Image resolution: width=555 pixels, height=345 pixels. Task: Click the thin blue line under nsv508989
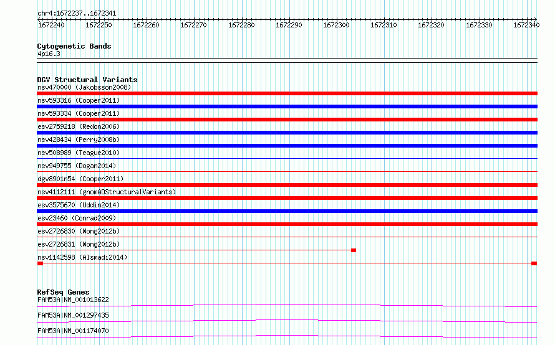pyautogui.click(x=287, y=158)
